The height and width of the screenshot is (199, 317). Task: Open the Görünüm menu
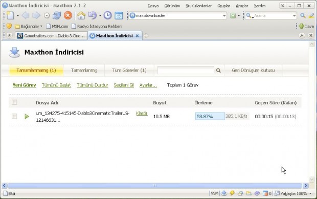(x=172, y=6)
